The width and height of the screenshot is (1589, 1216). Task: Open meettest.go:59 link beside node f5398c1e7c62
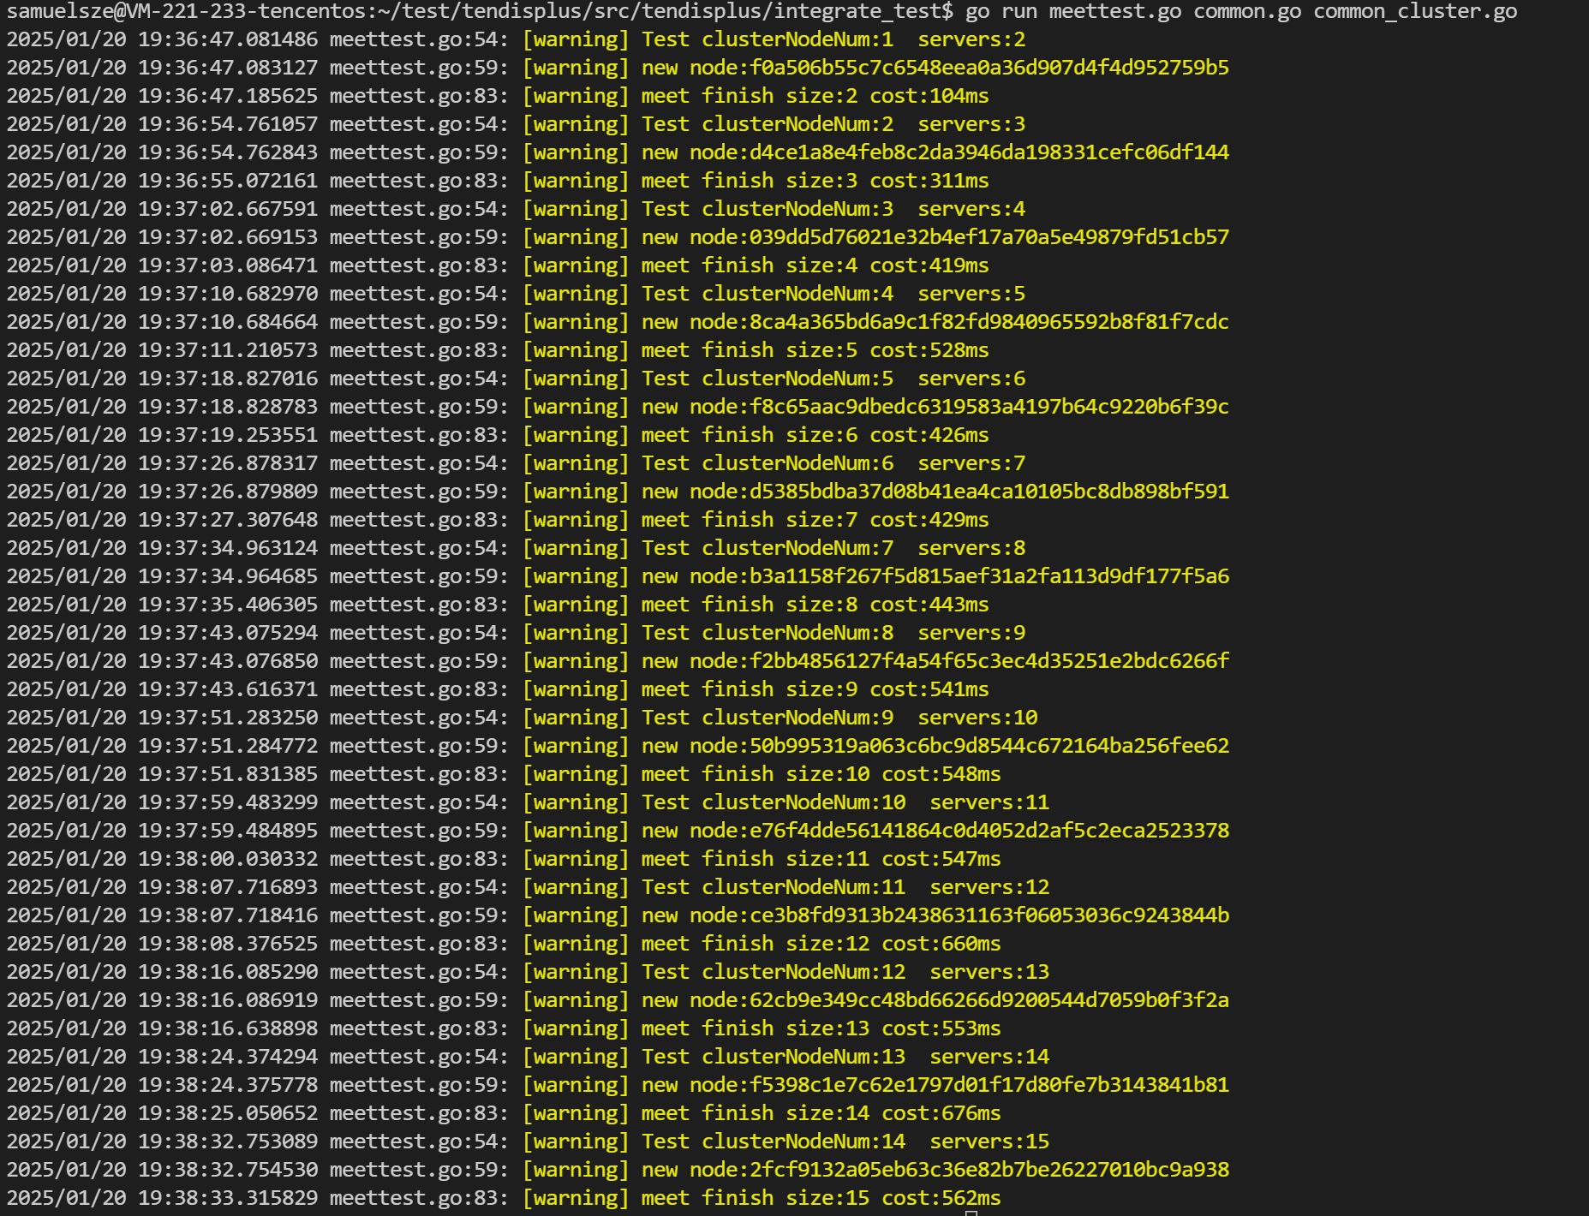419,1085
